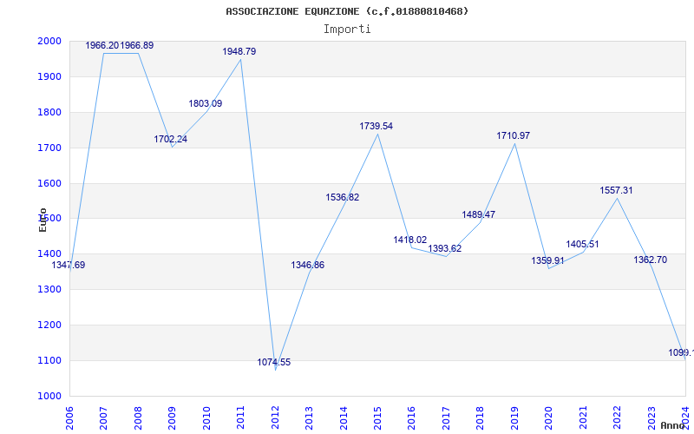The height and width of the screenshot is (434, 694).
Task: Click the 2010 x-axis year label
Action: (x=206, y=418)
